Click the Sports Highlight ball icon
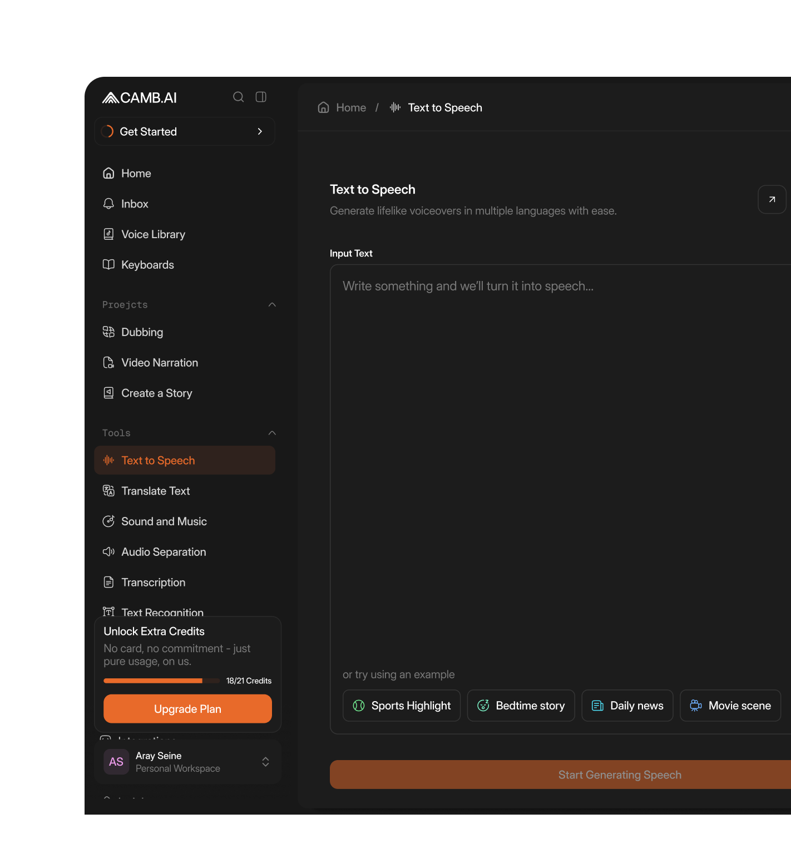The image size is (791, 848). click(359, 706)
